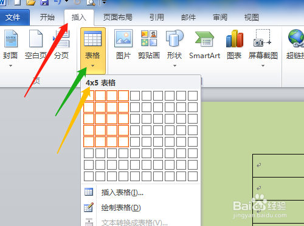Image resolution: width=304 pixels, height=226 pixels.
Task: Click grid cell at column 7, row 6
Action: pyautogui.click(x=158, y=153)
